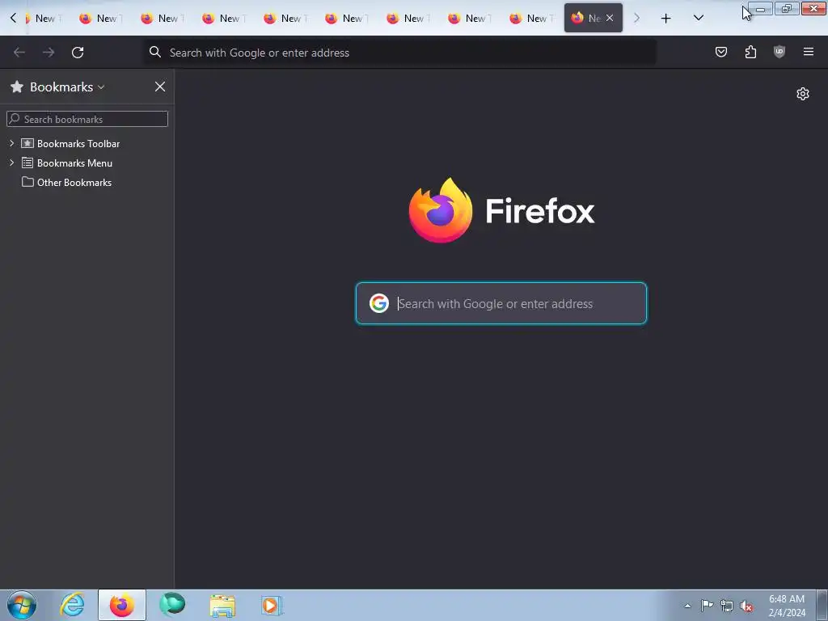This screenshot has height=621, width=828.
Task: Minimize the Firefox window
Action: click(x=761, y=9)
